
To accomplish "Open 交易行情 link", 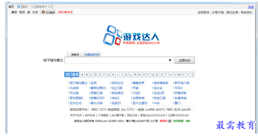I will (x=218, y=12).
